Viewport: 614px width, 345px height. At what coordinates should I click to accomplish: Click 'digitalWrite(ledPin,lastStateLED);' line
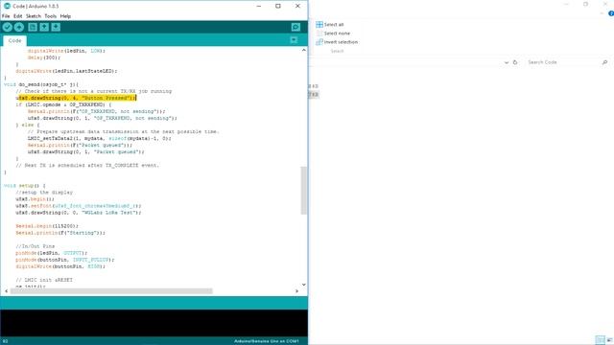click(x=66, y=71)
